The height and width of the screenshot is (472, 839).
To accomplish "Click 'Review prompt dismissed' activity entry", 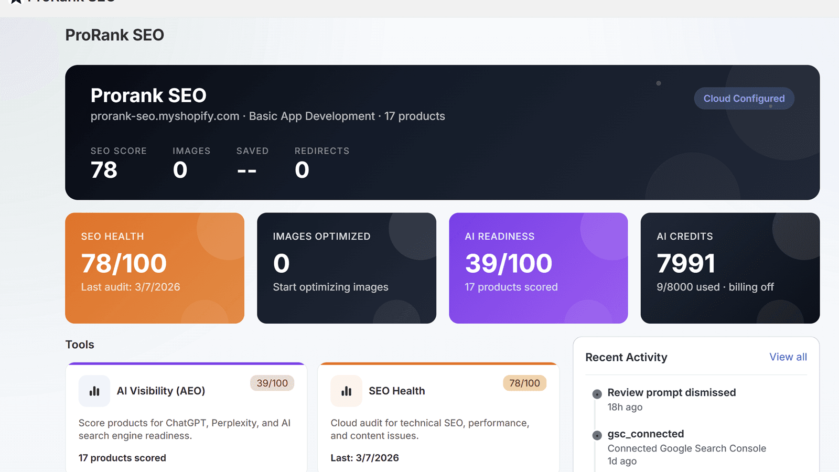I will [672, 392].
